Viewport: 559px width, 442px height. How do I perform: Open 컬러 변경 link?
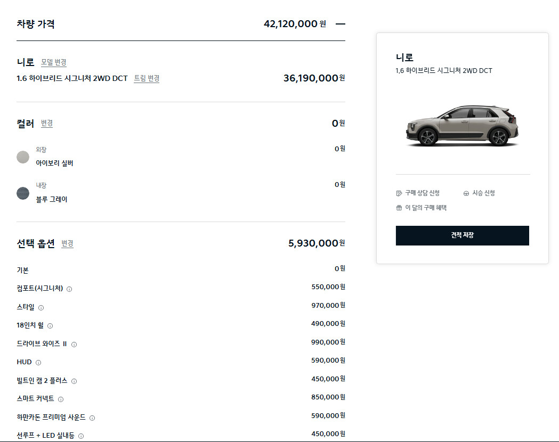47,124
